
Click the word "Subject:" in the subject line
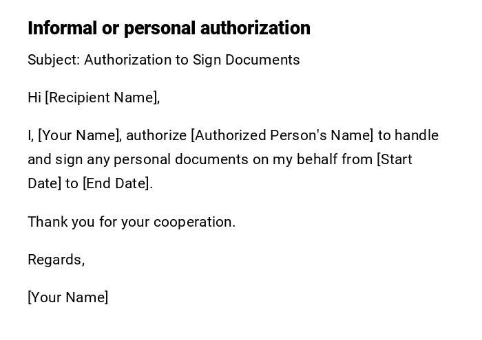[54, 60]
